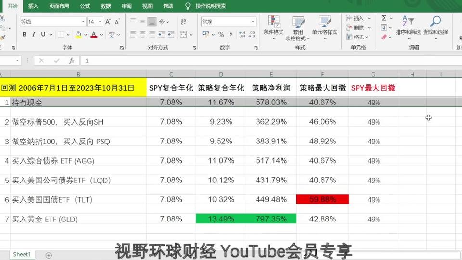Align text left
Image resolution: width=462 pixels, height=260 pixels.
133,35
